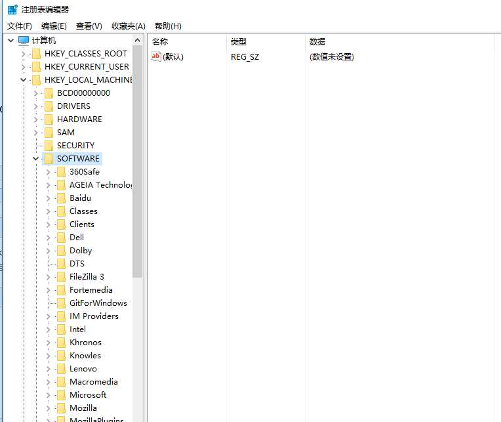Expand the DRIVERS key
Image resolution: width=501 pixels, height=422 pixels.
(x=36, y=106)
